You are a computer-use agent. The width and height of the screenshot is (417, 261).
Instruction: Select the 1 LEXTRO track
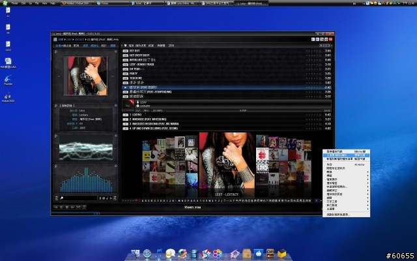point(227,115)
